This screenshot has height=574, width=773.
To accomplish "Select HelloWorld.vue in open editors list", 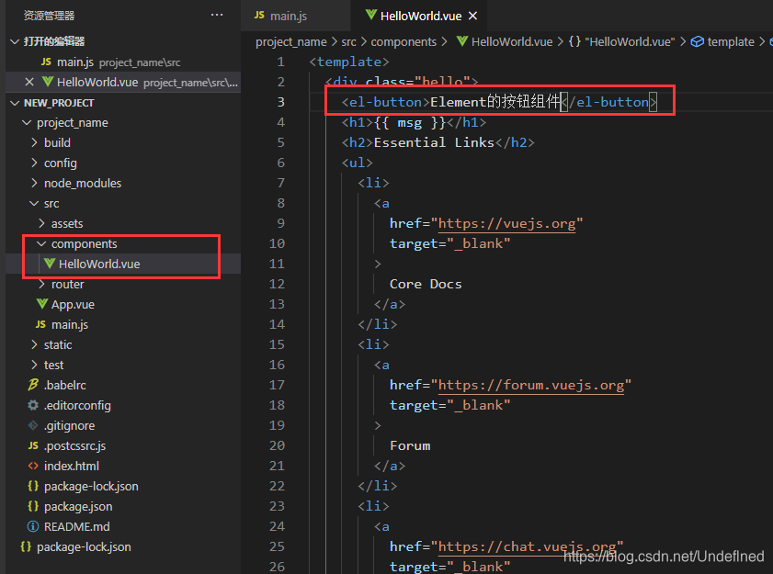I will click(123, 83).
